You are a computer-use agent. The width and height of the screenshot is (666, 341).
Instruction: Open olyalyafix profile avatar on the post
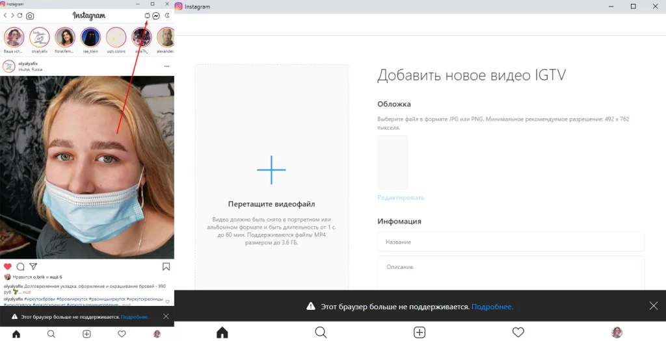9,67
